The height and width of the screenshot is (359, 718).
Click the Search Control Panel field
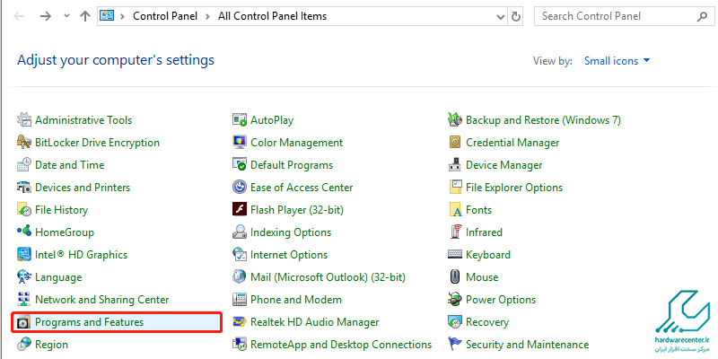[623, 16]
